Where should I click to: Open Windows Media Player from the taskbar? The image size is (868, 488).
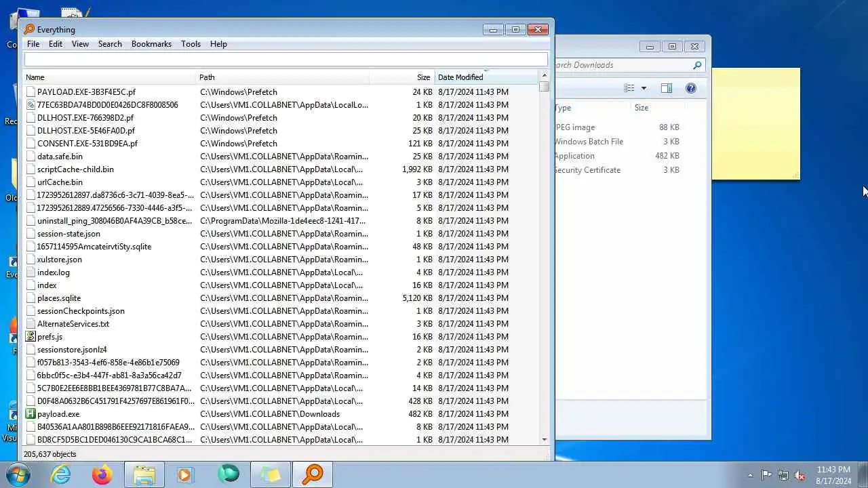[186, 475]
